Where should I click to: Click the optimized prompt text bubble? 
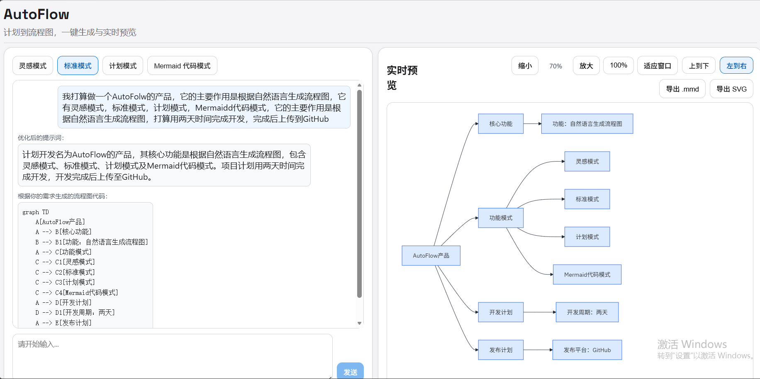pos(164,165)
